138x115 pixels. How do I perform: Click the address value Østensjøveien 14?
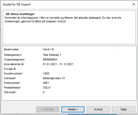tap(54, 78)
